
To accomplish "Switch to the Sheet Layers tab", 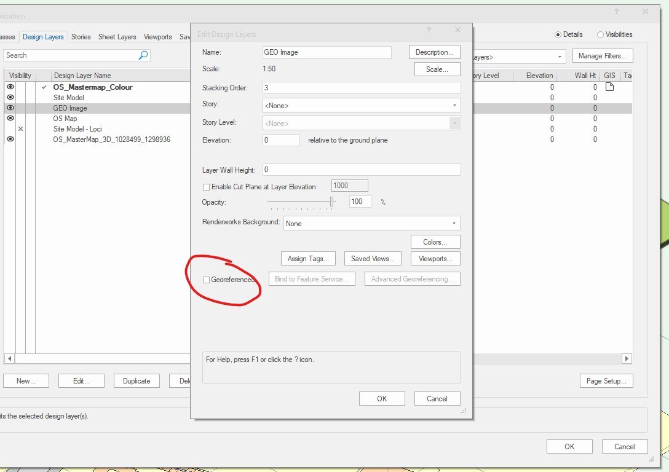I will [x=117, y=37].
